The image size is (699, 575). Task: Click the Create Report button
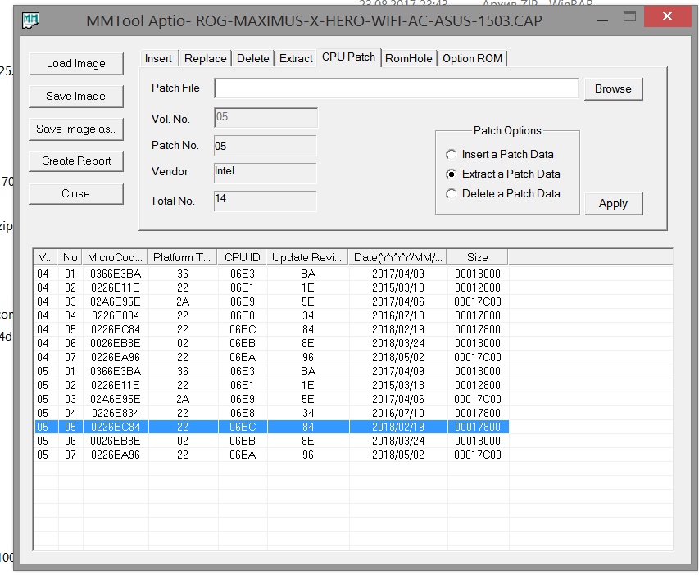75,161
